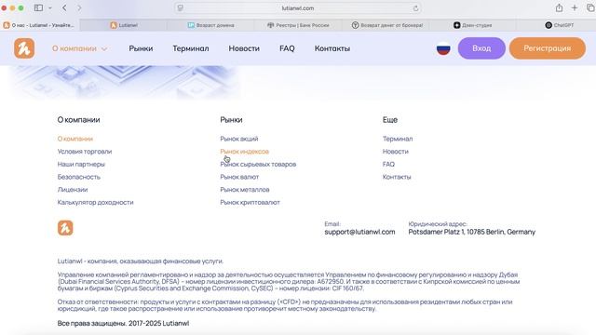Open the Калькулятор доходности link
Screen dimensions: 596x335
95,203
